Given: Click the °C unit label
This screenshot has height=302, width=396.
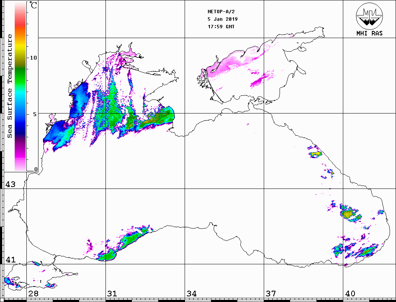Looking at the screenshot, I should pyautogui.click(x=33, y=5).
